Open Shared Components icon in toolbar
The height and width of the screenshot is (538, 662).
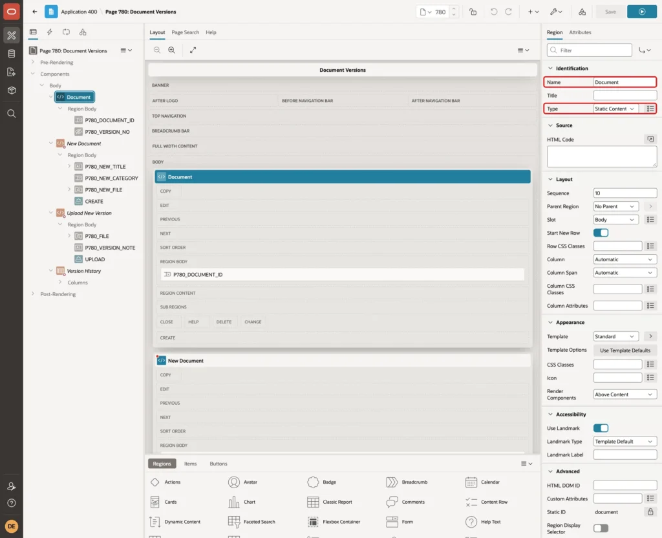tap(582, 12)
